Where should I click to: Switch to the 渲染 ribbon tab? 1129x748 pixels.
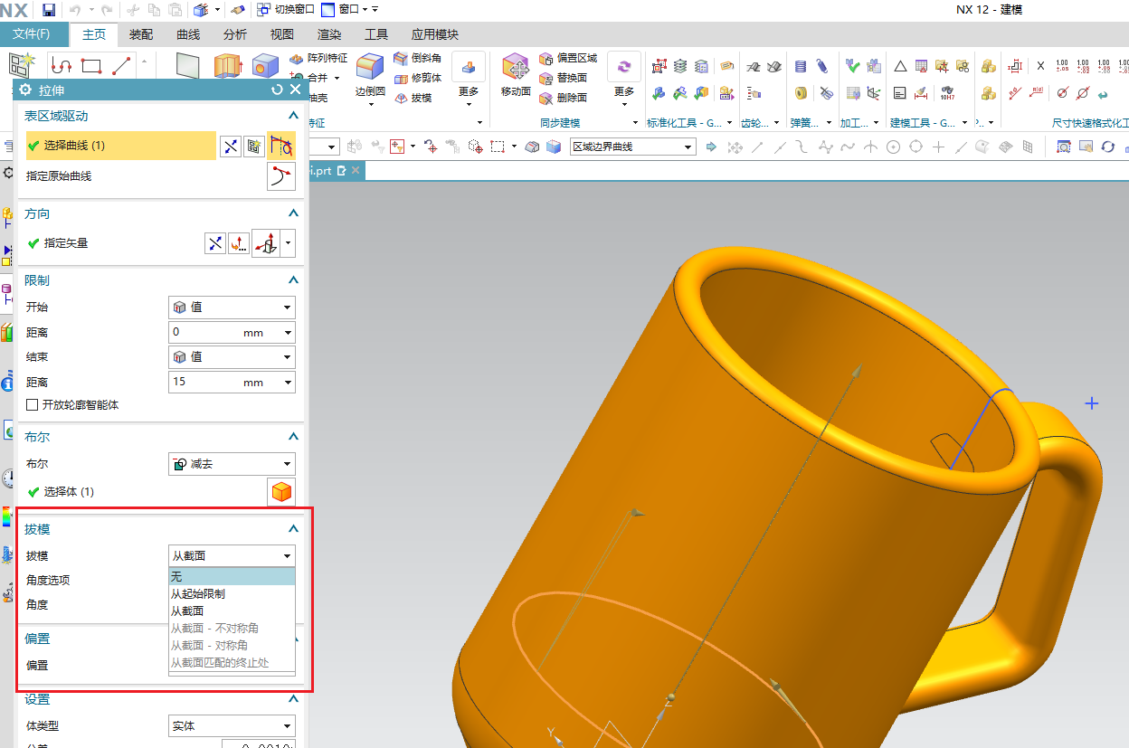tap(329, 34)
